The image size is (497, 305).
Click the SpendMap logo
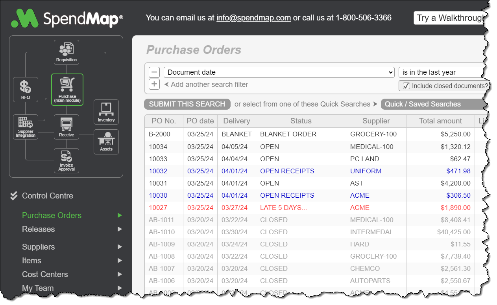tap(66, 18)
